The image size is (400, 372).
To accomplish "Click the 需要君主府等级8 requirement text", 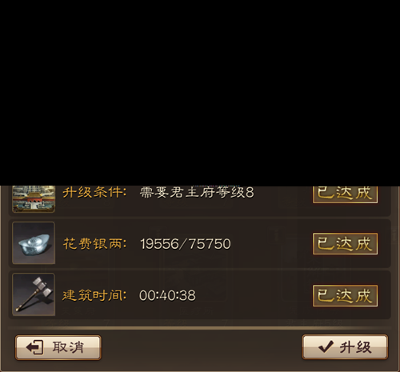I will coord(197,193).
